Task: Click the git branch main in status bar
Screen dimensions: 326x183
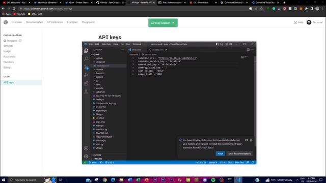Action: 93,163
